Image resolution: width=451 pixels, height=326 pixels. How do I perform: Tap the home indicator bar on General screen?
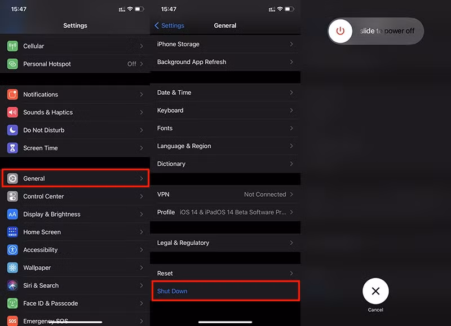click(225, 322)
